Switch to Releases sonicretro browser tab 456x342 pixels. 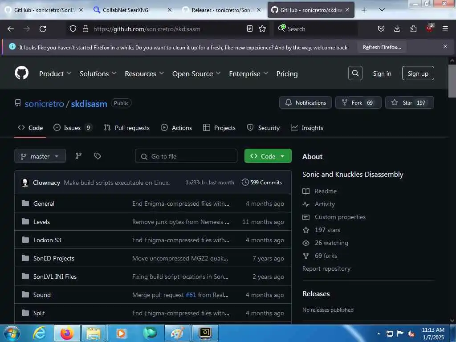click(221, 10)
